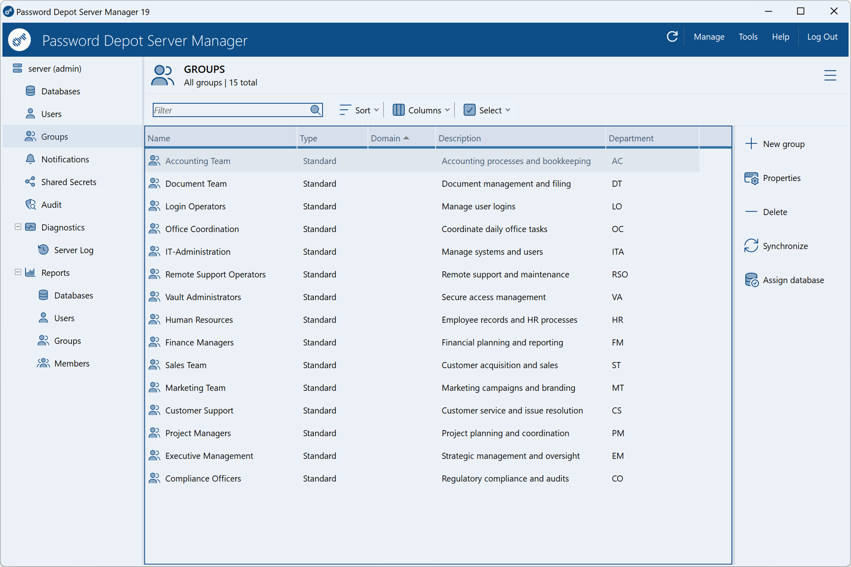Click the Log Out button

822,37
